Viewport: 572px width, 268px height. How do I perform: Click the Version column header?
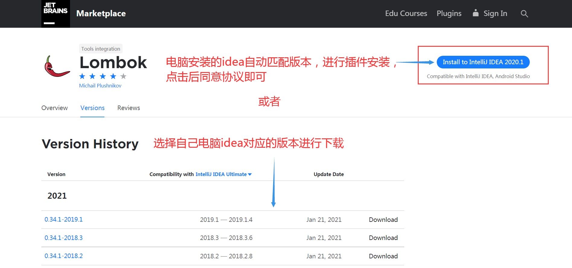pos(56,174)
